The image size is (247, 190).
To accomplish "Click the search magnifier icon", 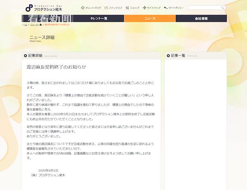I will 222,7.
